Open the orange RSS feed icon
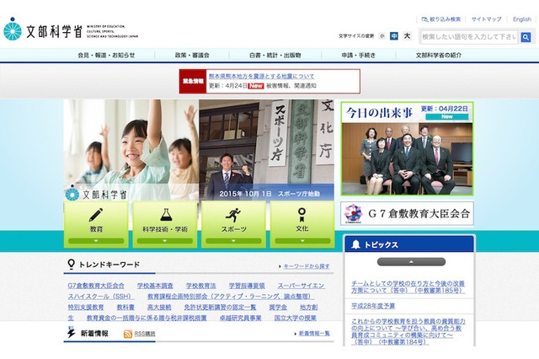The width and height of the screenshot is (539, 359). pyautogui.click(x=128, y=334)
